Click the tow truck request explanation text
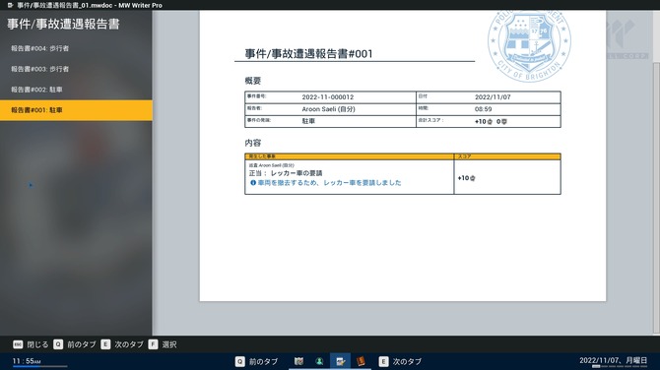Image resolution: width=660 pixels, height=370 pixels. tap(330, 183)
